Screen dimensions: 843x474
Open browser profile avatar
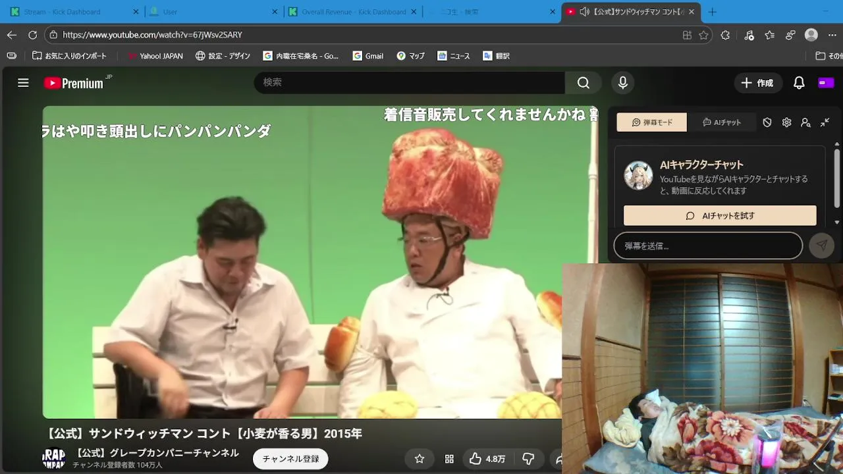tap(811, 35)
